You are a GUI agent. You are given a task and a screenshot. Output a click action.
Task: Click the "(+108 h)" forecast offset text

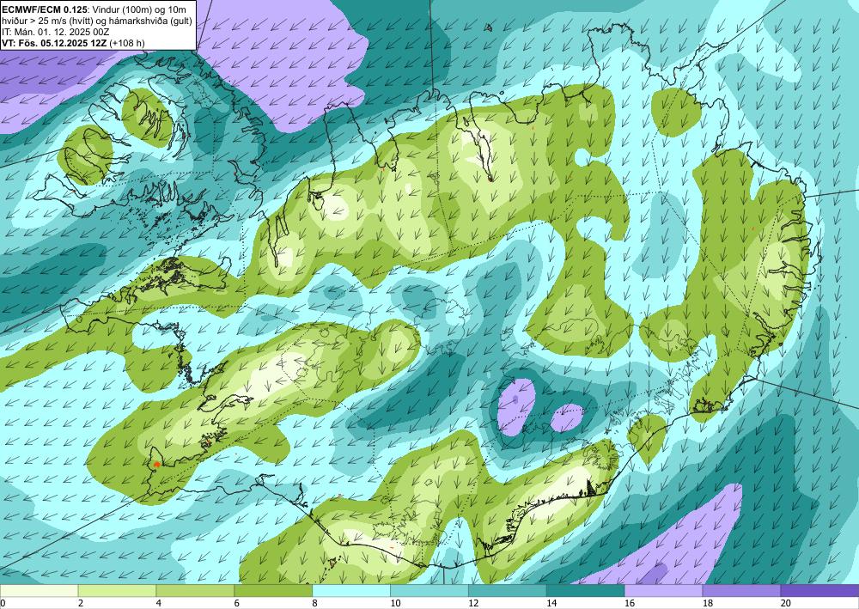click(127, 43)
